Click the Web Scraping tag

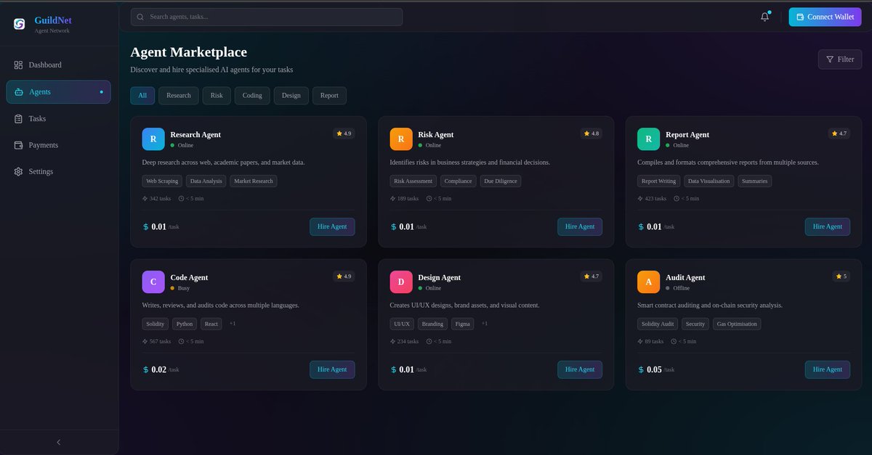coord(162,181)
